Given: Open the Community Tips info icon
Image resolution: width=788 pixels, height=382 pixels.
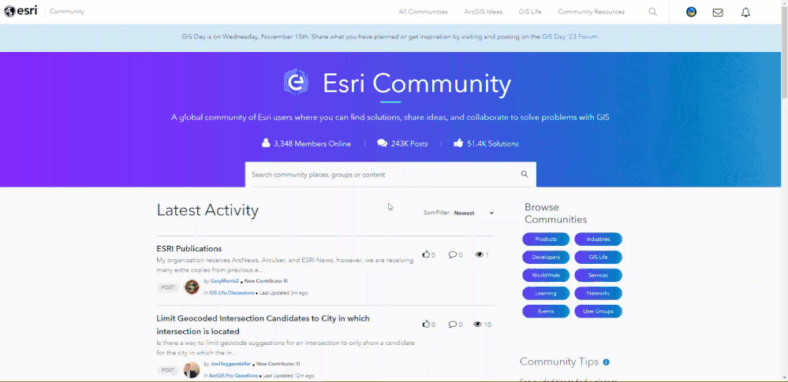Looking at the screenshot, I should tap(606, 362).
